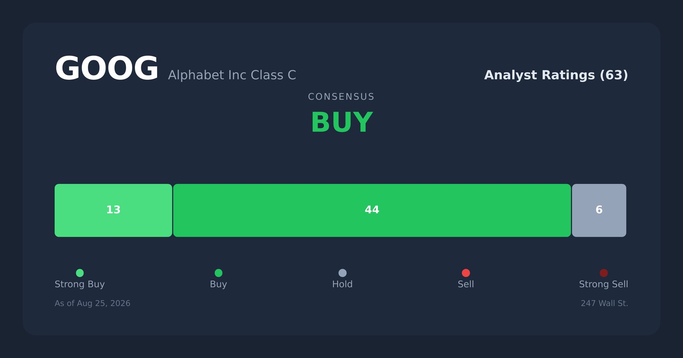Viewport: 683px width, 358px height.
Task: Select the Buy bar segment showing 44
Action: (372, 211)
